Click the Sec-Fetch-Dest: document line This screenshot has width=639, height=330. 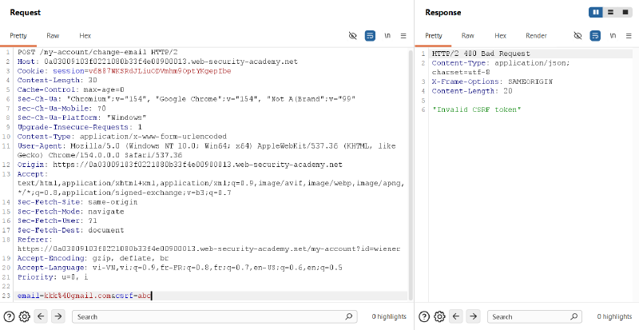pyautogui.click(x=71, y=230)
